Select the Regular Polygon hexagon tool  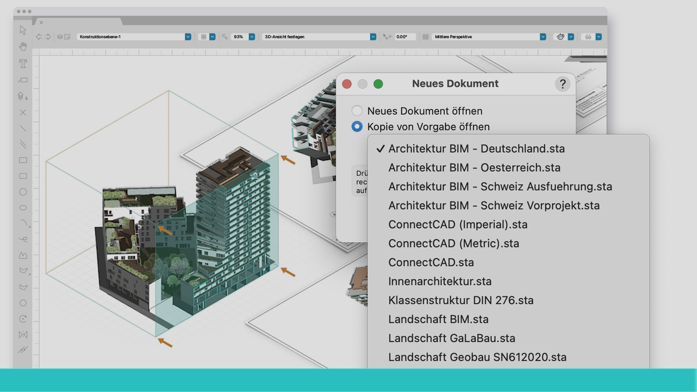pos(23,303)
